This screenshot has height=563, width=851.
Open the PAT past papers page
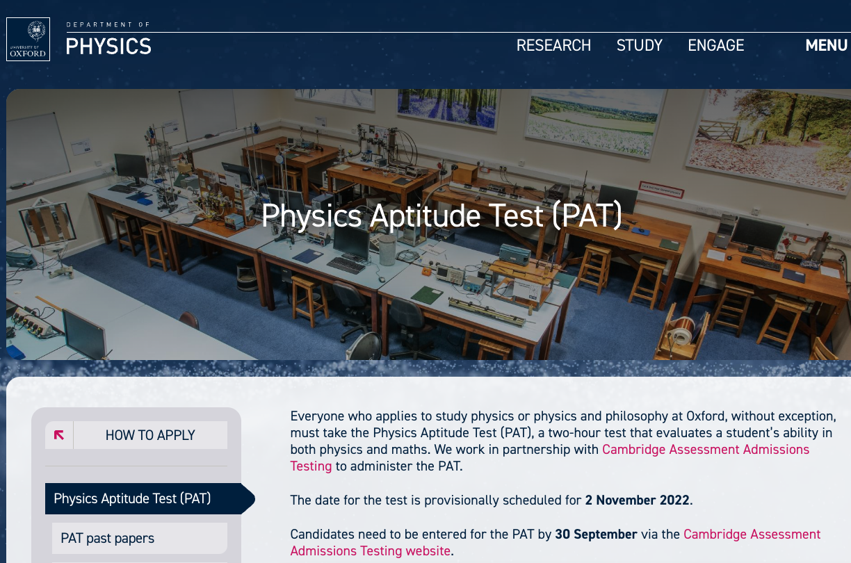[108, 538]
